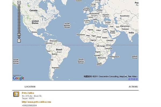The width and height of the screenshot is (161, 107).
Task: Click the India label on the map
Action: pyautogui.click(x=131, y=33)
